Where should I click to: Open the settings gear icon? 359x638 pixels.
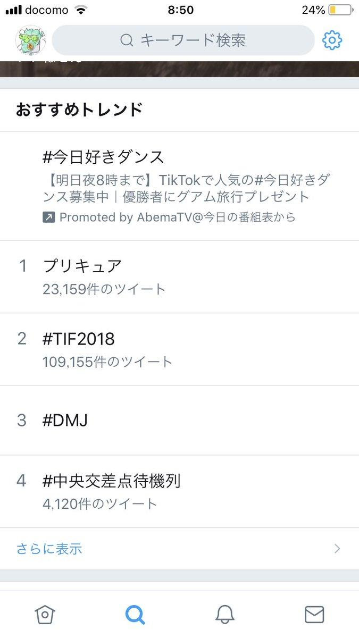(x=332, y=40)
